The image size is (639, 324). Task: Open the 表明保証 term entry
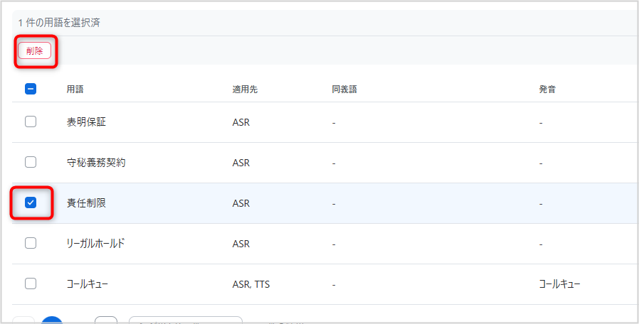click(86, 122)
